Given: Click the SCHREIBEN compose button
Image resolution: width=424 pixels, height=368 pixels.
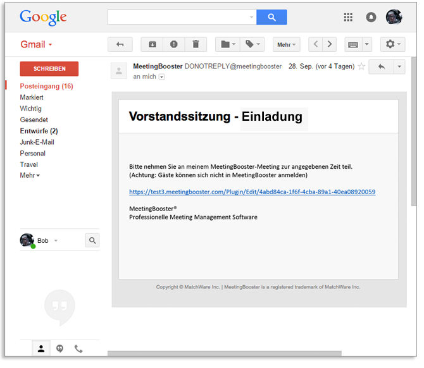Looking at the screenshot, I should click(x=49, y=69).
